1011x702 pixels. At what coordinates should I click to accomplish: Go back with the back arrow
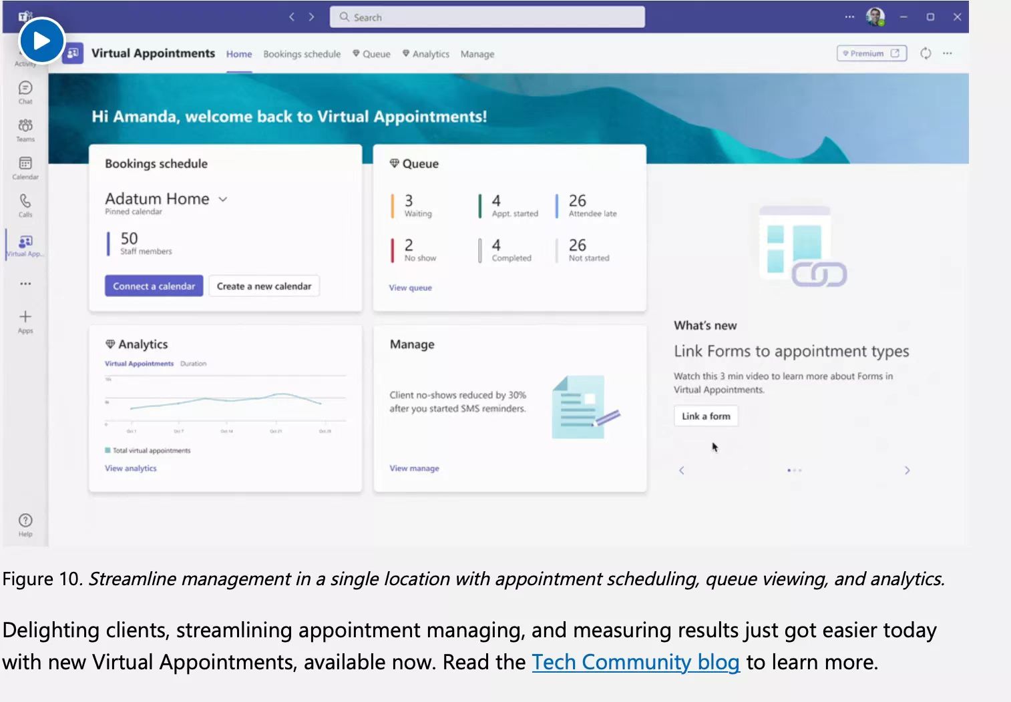[292, 17]
